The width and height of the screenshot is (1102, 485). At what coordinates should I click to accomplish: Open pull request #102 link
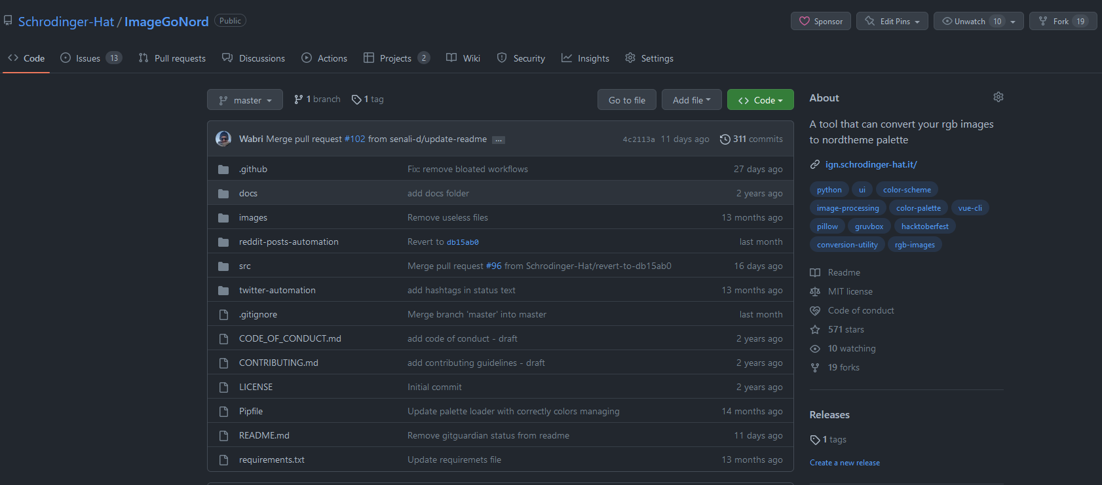(355, 139)
